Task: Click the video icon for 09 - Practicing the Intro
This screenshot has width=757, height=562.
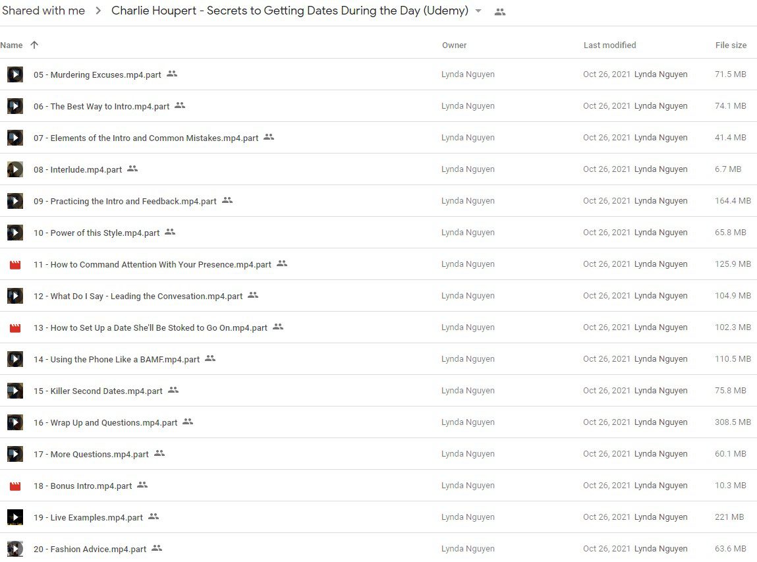Action: coord(15,201)
